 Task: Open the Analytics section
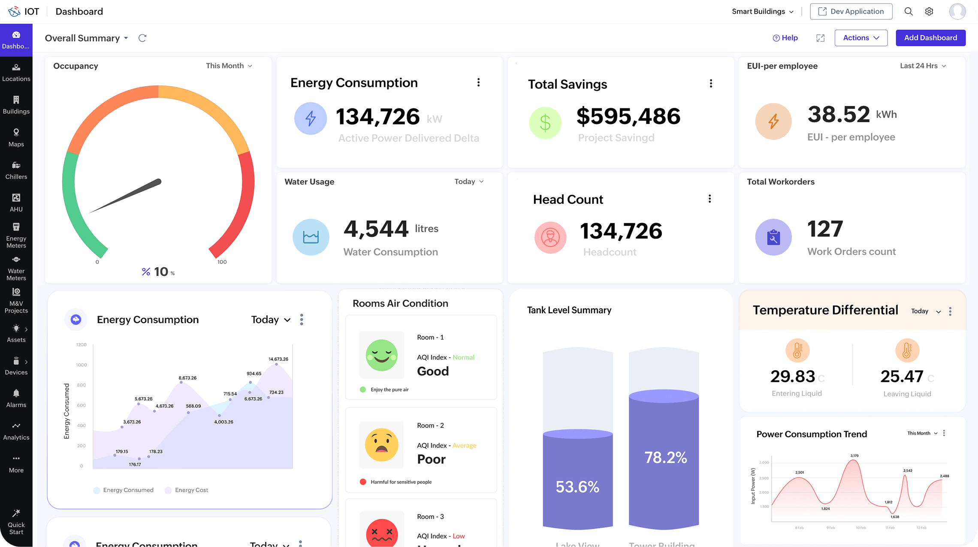(x=16, y=431)
